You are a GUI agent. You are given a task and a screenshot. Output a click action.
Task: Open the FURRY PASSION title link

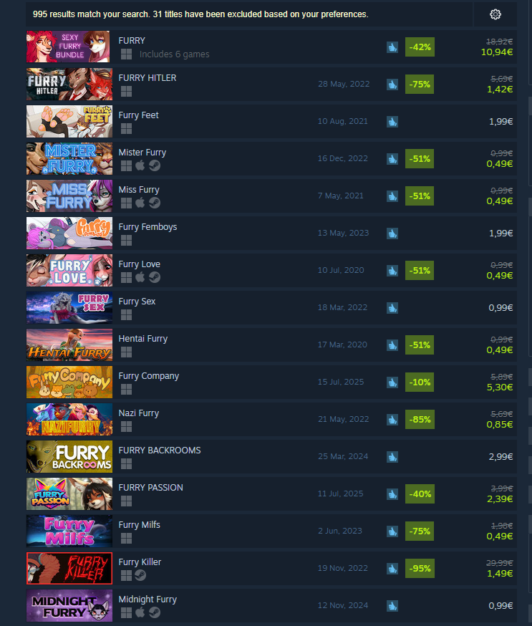pyautogui.click(x=151, y=488)
